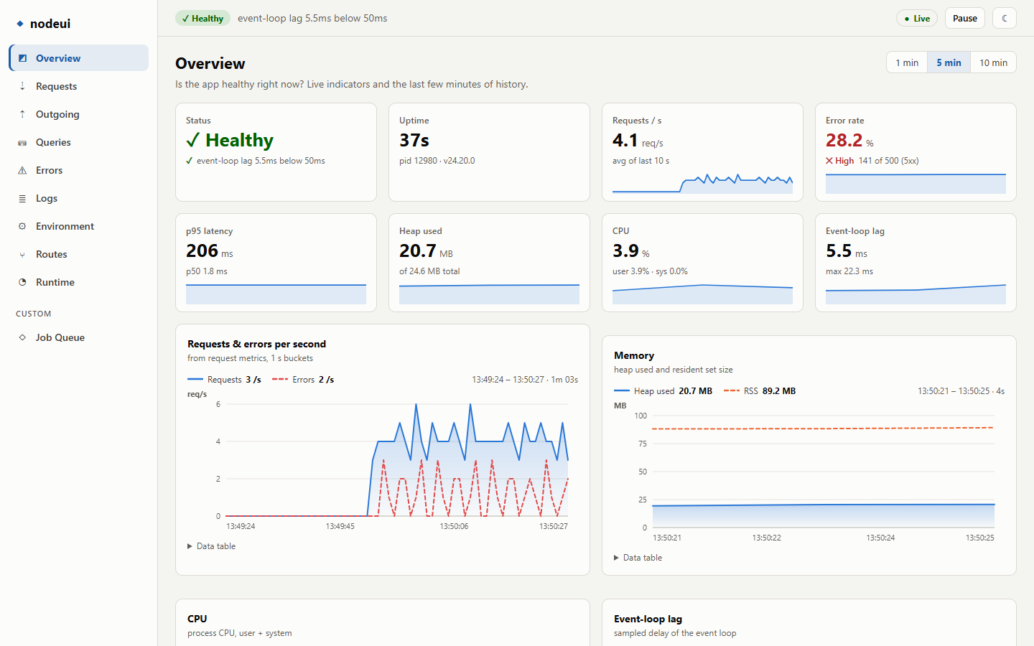Click the Live status indicator
The height and width of the screenshot is (646, 1034).
917,18
